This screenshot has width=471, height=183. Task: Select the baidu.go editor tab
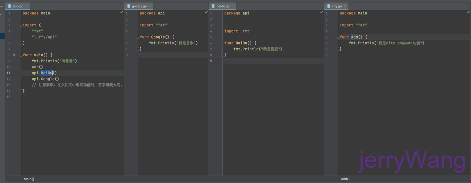pyautogui.click(x=222, y=6)
